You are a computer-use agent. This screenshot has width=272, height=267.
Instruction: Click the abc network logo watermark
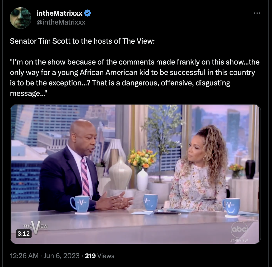point(239,229)
